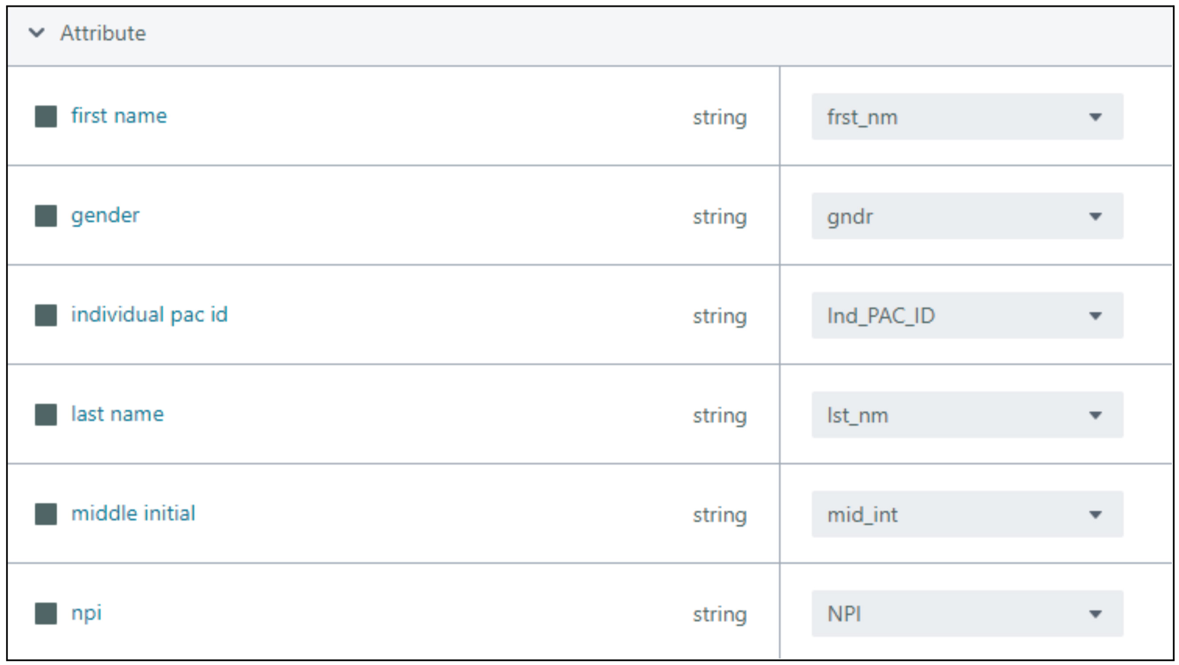Open the NPI mapping dropdown
This screenshot has width=1179, height=665.
966,613
